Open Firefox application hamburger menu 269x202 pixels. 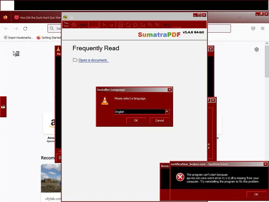tap(263, 28)
